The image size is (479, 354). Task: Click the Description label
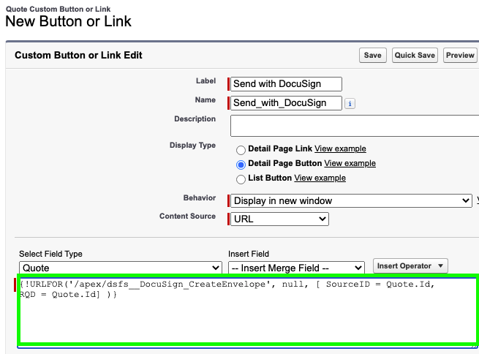[x=195, y=118]
